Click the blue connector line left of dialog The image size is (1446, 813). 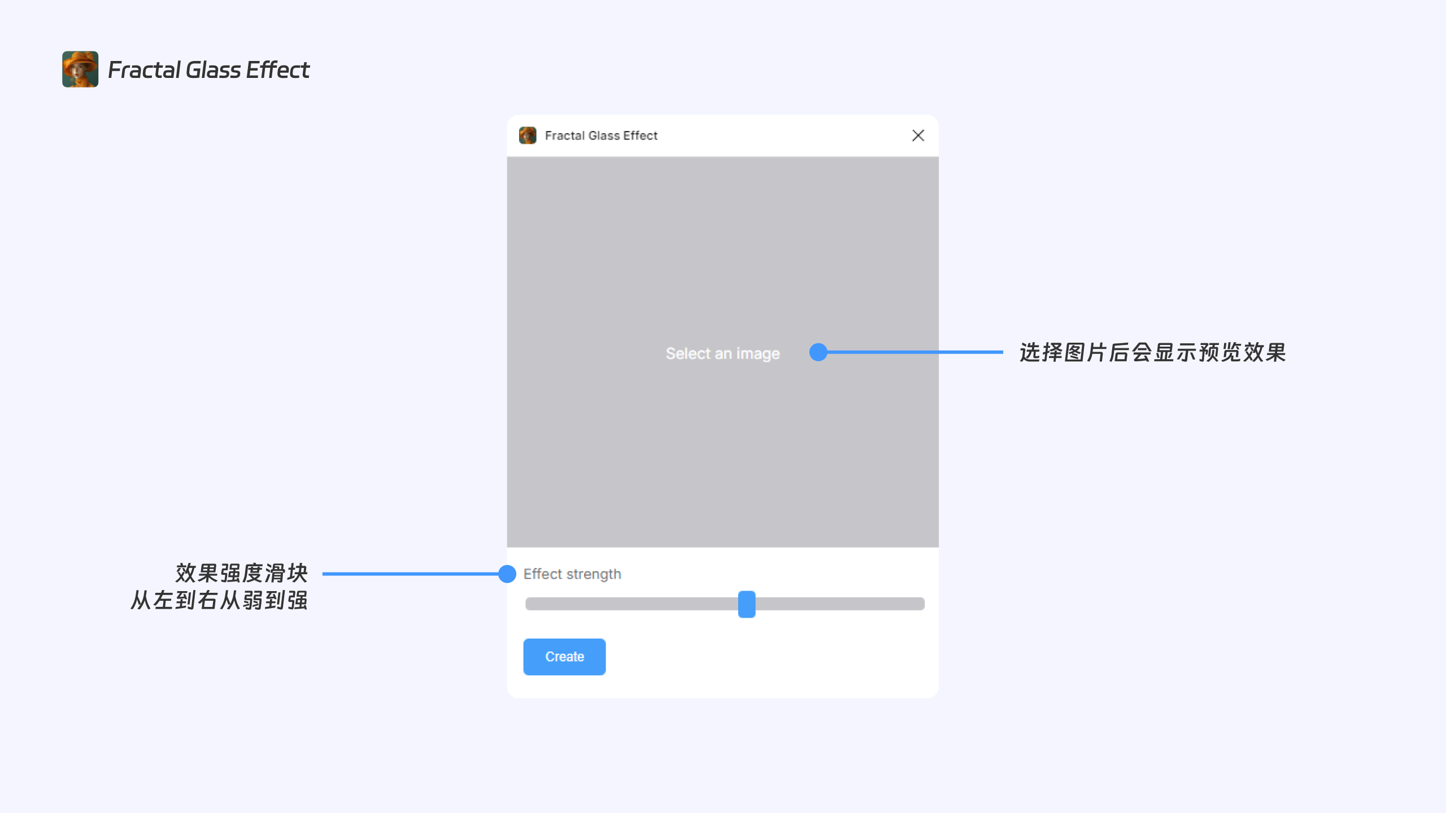point(411,574)
